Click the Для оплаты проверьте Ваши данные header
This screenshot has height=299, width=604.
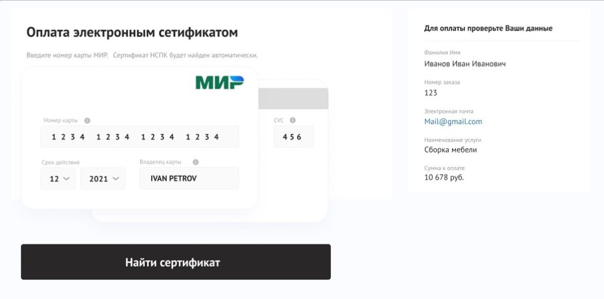[488, 28]
